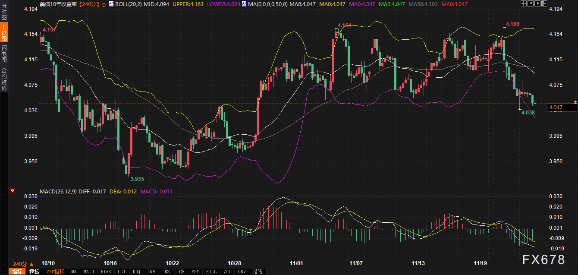Image resolution: width=578 pixels, height=275 pixels.
Task: Click the small arrows beside price 4.047
Action: coord(575,102)
